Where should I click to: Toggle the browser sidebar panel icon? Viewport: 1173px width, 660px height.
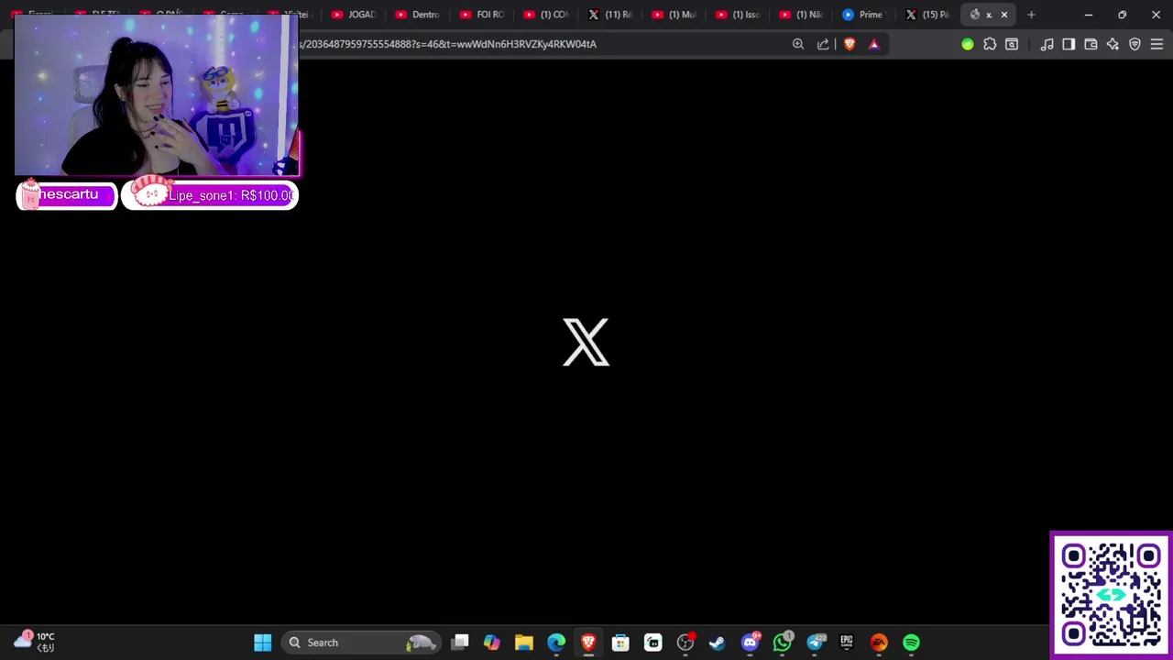coord(1069,44)
